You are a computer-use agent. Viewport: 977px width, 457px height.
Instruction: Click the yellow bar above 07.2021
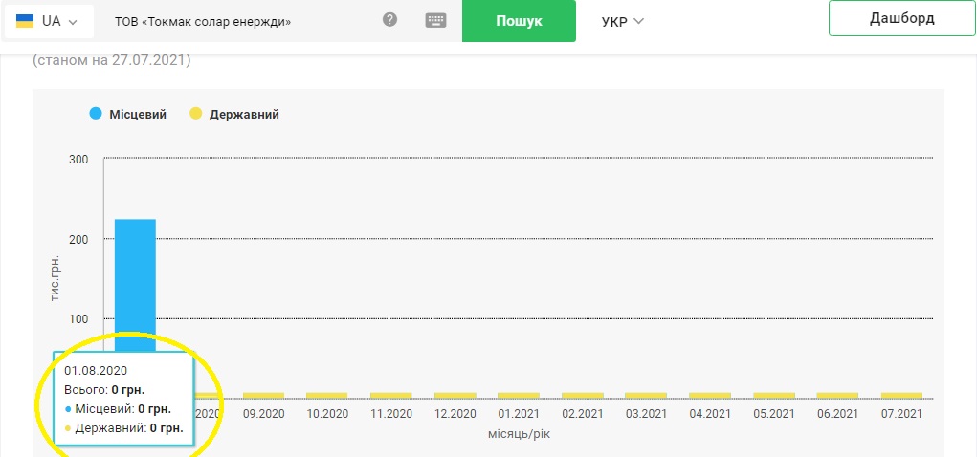click(901, 395)
